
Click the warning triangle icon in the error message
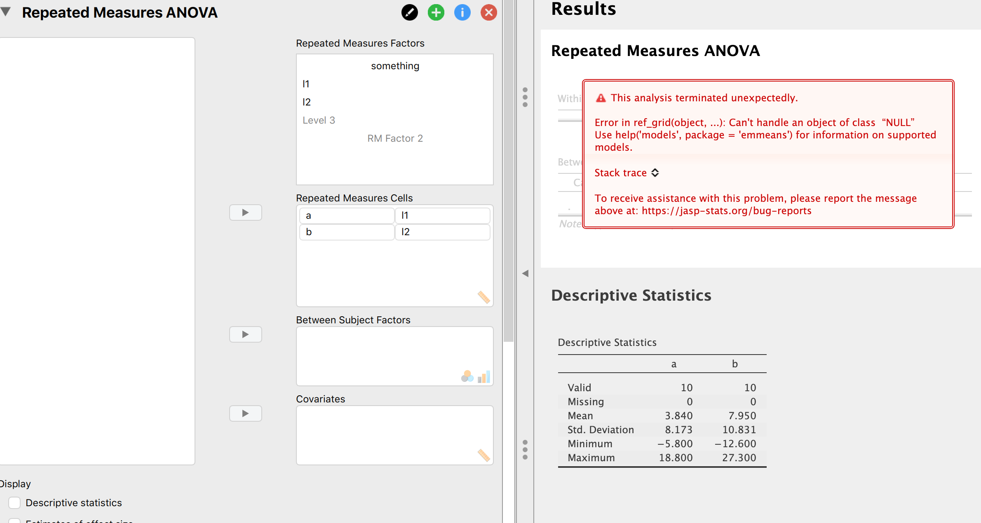(x=601, y=98)
